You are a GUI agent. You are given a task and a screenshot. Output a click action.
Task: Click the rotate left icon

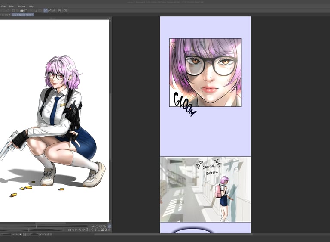pyautogui.click(x=73, y=230)
